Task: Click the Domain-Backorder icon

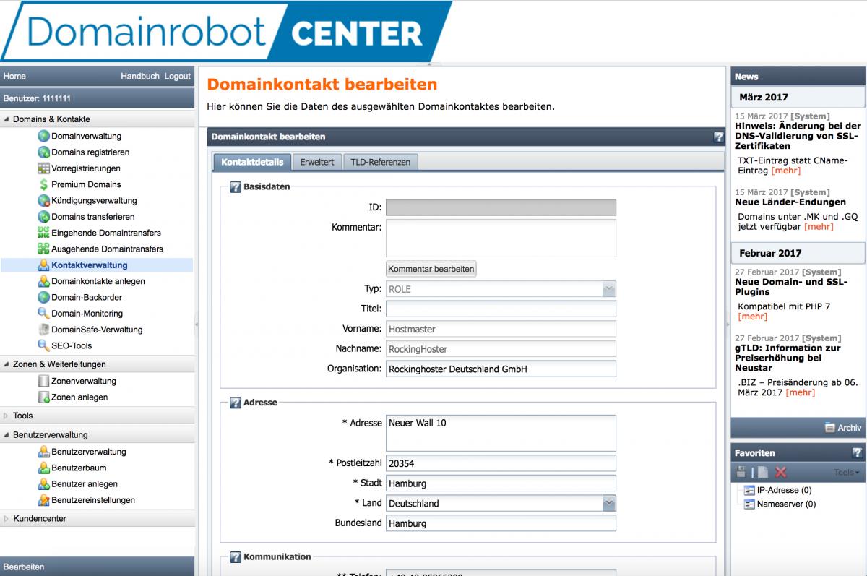Action: coord(43,297)
